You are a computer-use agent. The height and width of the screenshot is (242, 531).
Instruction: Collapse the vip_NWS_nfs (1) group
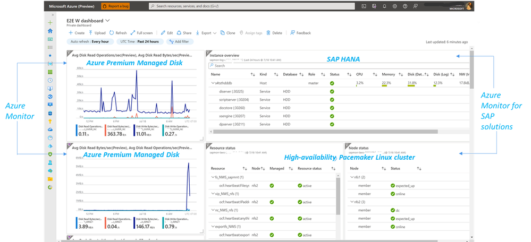click(x=213, y=194)
